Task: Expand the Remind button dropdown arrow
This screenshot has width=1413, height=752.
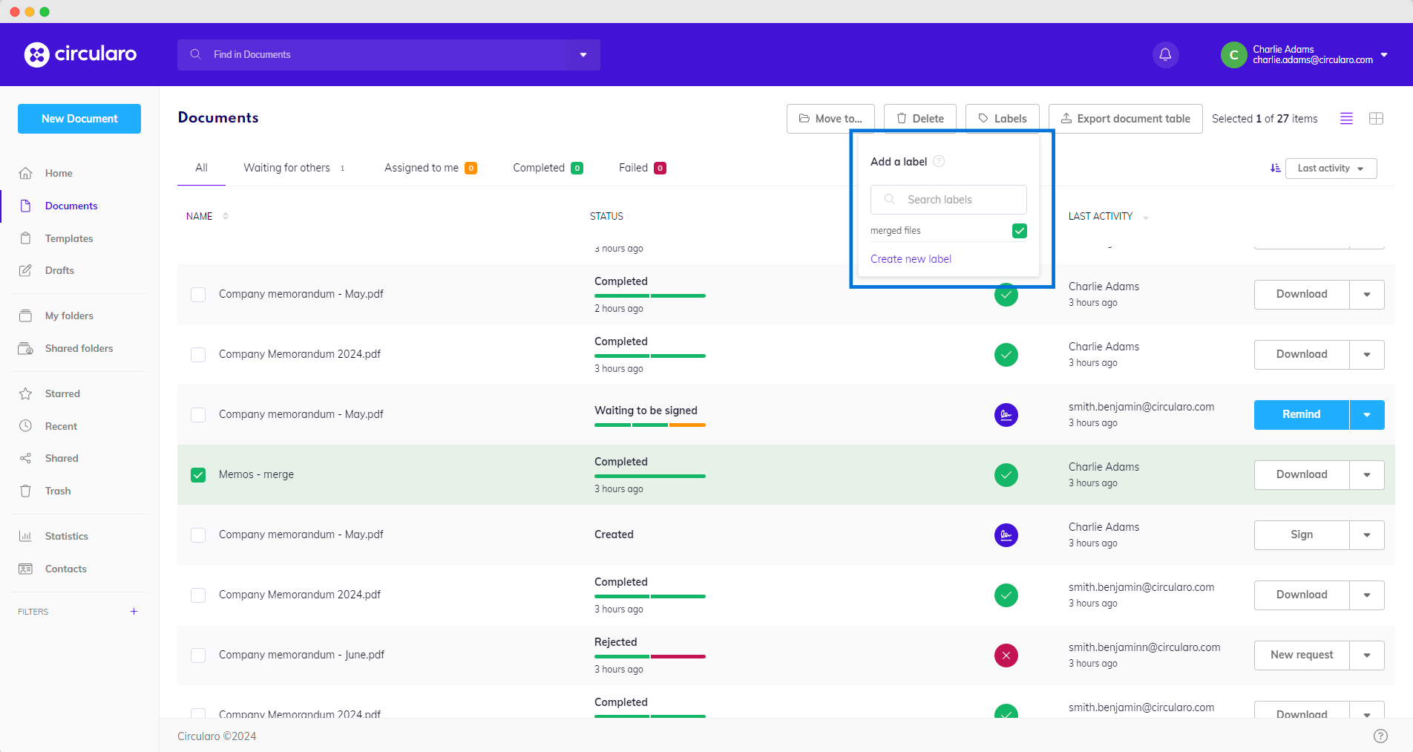Action: pyautogui.click(x=1367, y=415)
